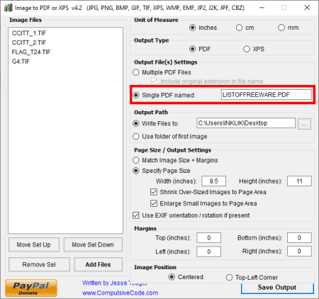319x299 pixels.
Task: Select Single PDF named option
Action: 136,95
